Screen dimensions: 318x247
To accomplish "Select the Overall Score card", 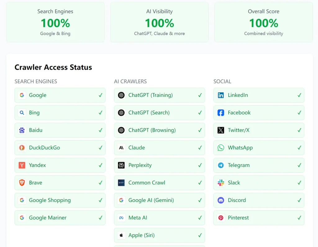I will pos(263,22).
